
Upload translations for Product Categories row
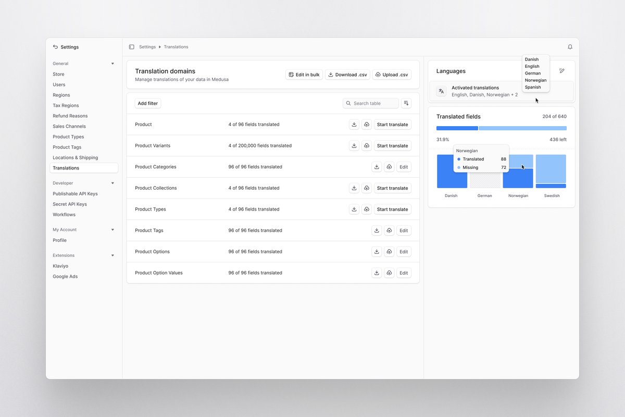tap(389, 167)
